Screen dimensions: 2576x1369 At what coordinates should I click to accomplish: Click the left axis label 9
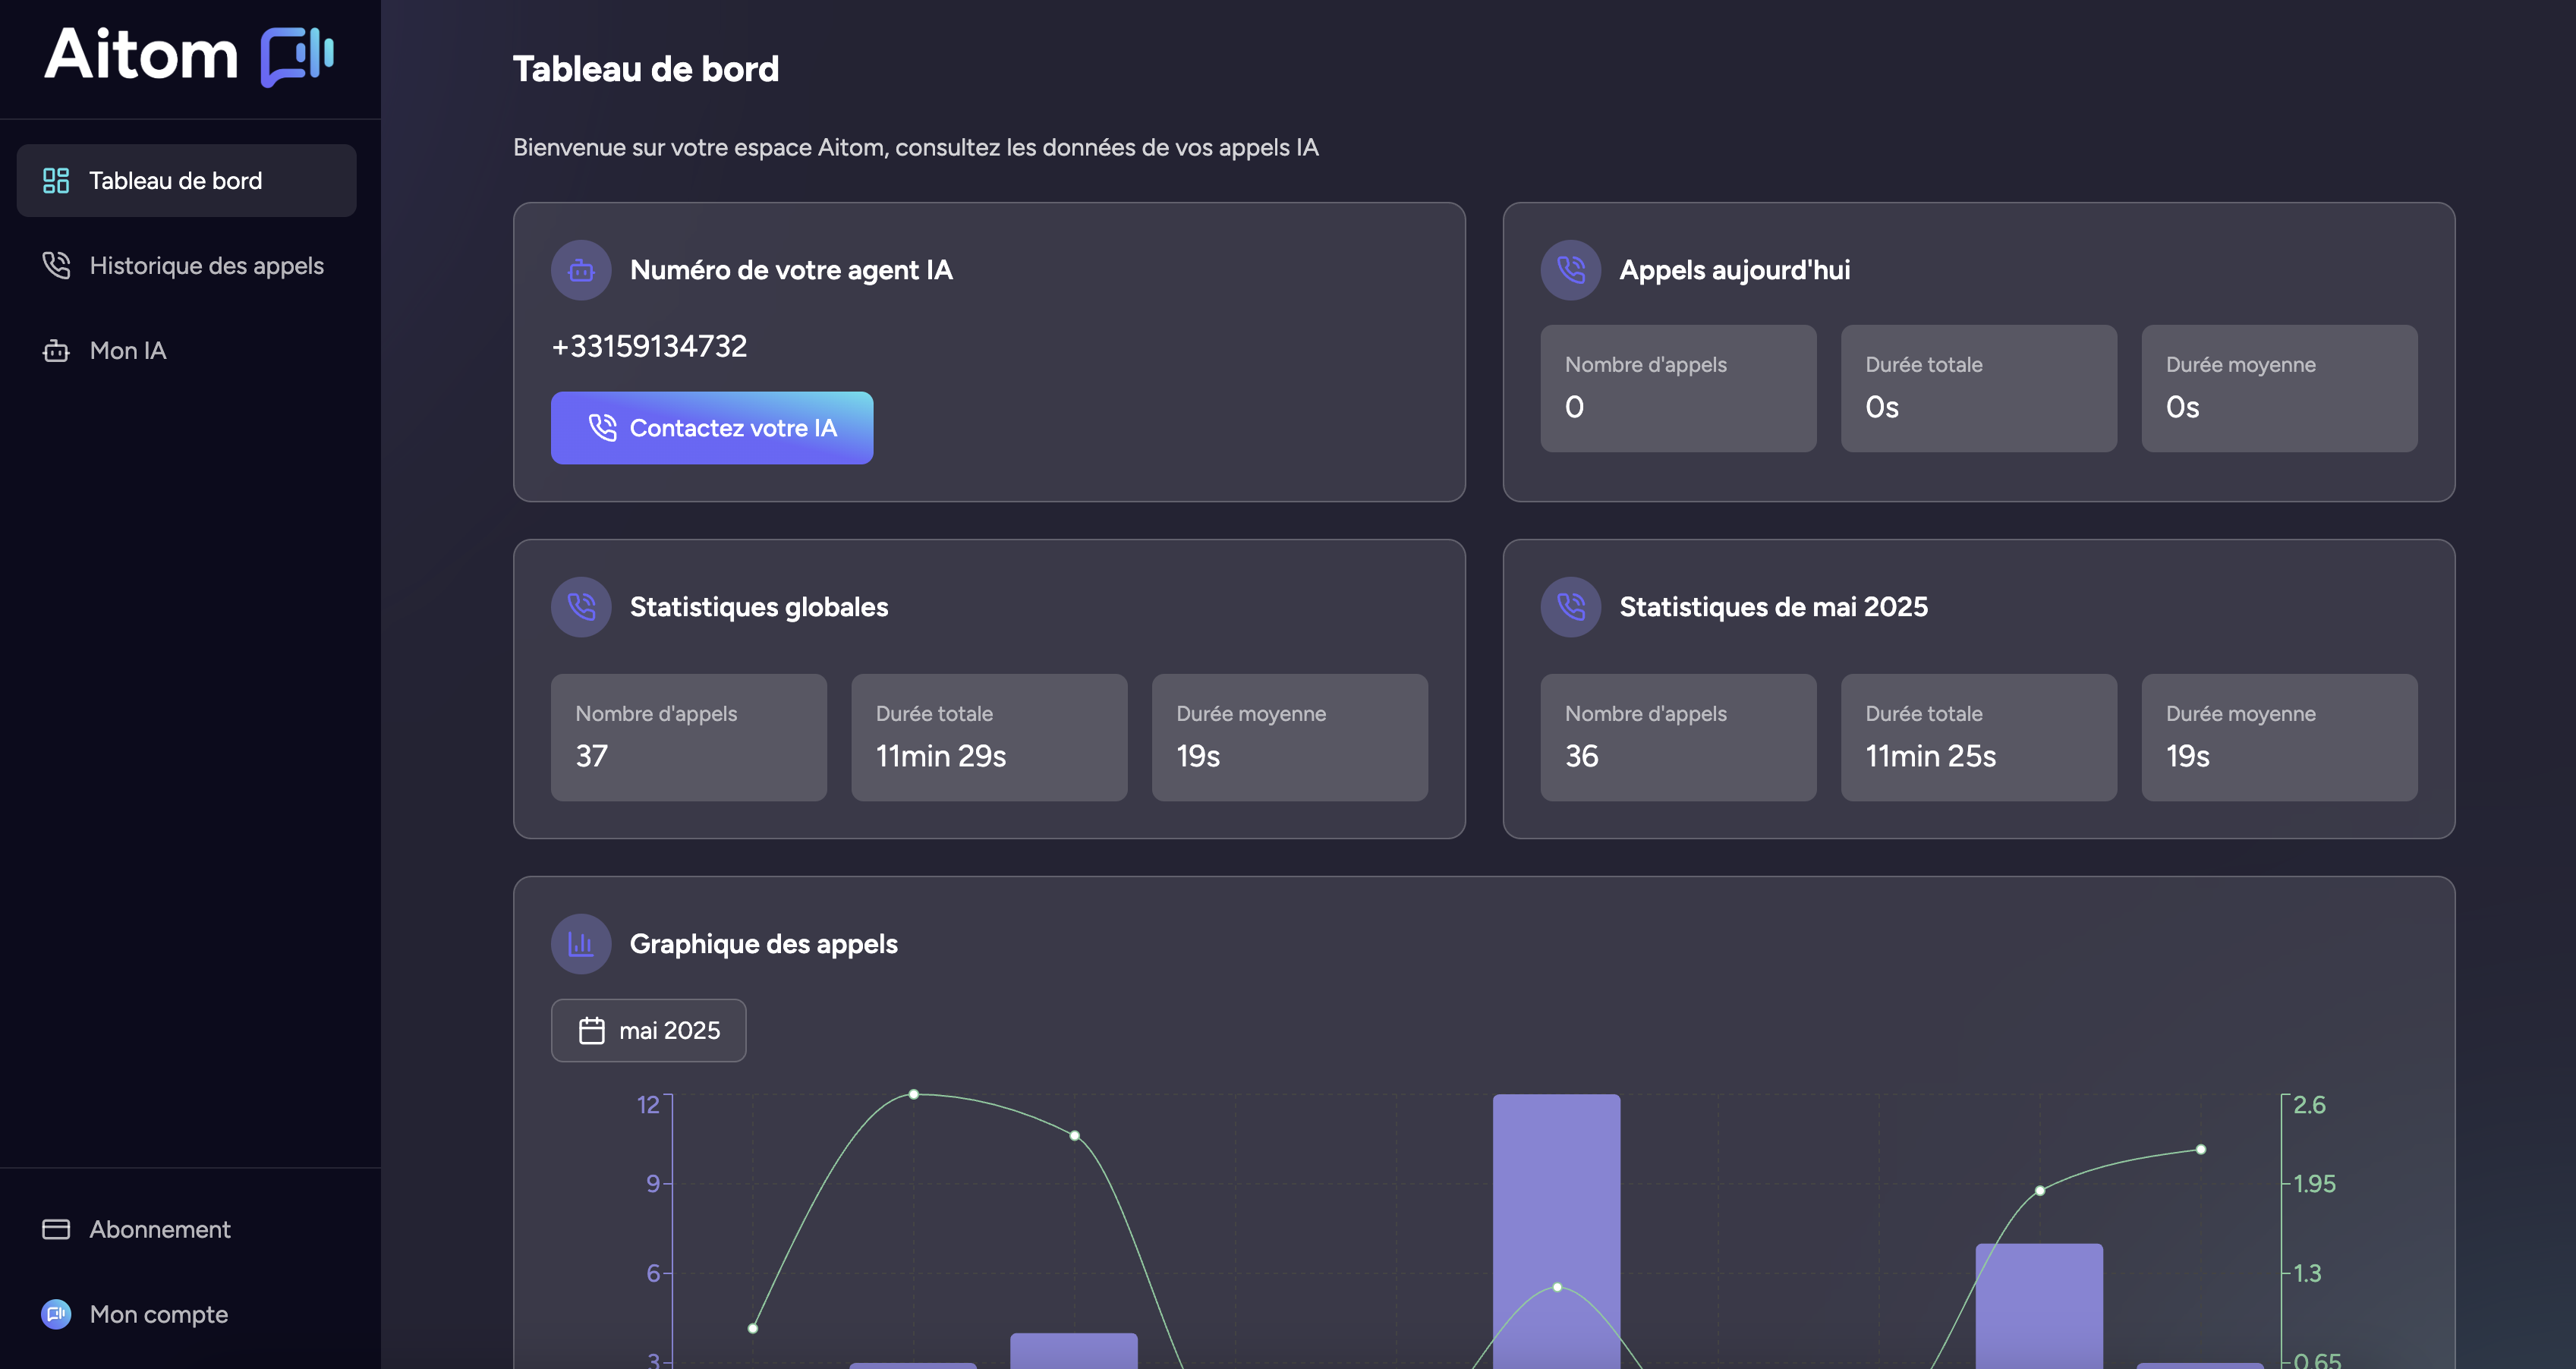653,1184
